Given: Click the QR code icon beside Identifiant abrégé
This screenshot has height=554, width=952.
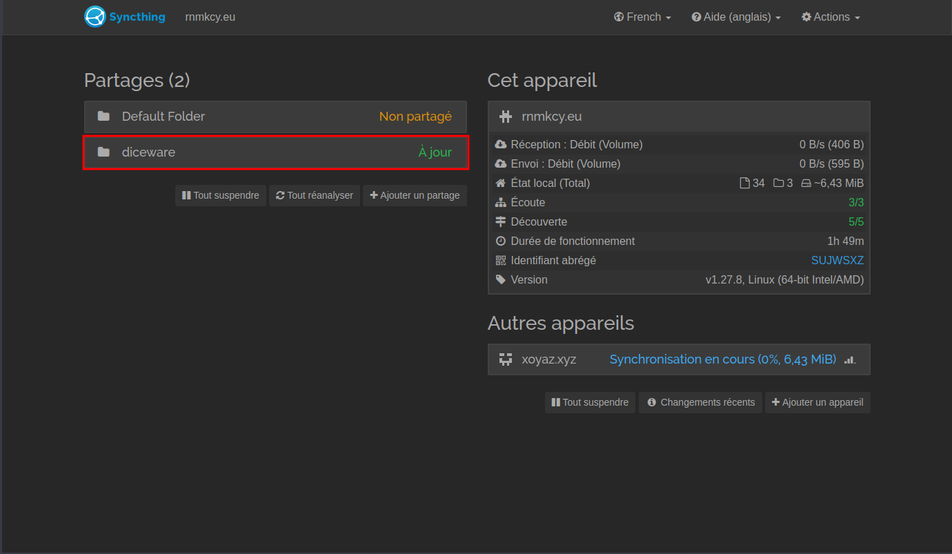Looking at the screenshot, I should coord(501,261).
